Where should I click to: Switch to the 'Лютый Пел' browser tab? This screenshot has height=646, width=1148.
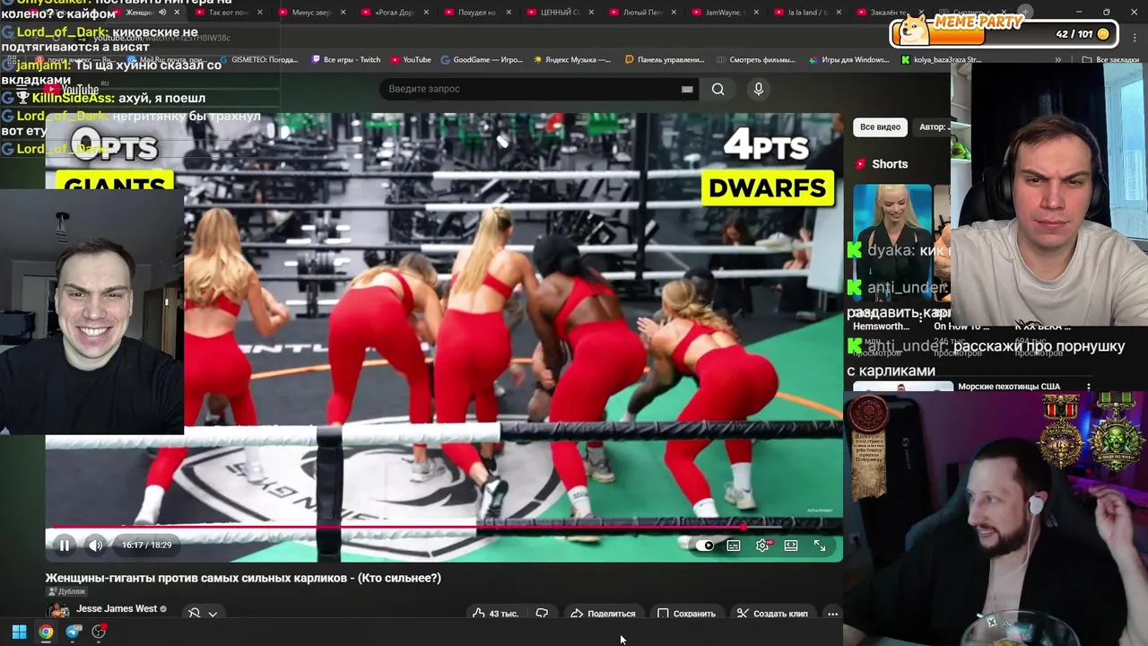(642, 13)
